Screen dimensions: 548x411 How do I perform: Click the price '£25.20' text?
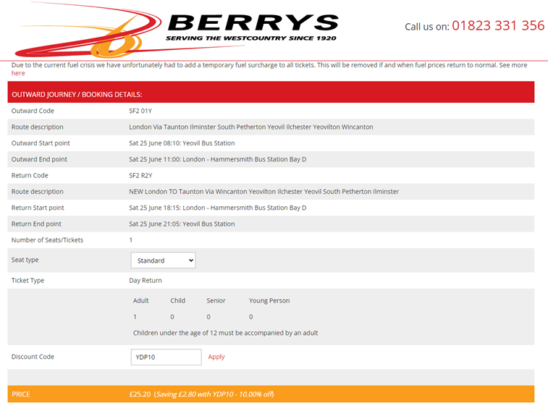(140, 394)
